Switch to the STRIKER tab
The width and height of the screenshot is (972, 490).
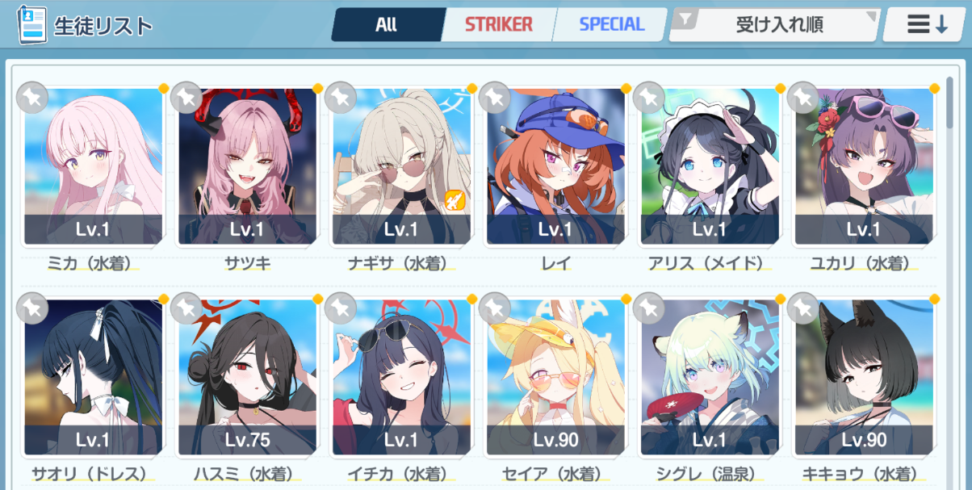pos(498,25)
